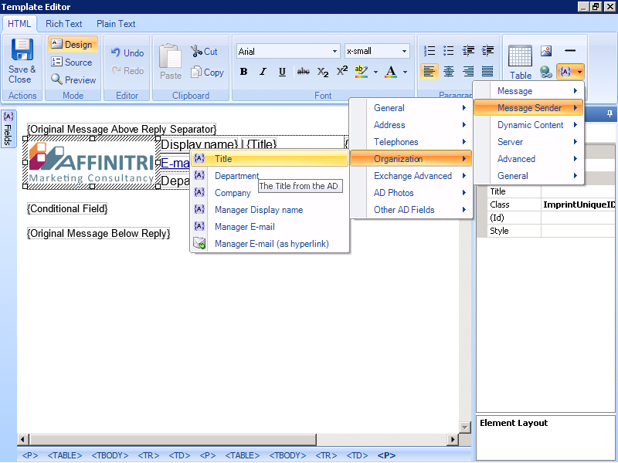Click {Original Message Above Reply Separator} field
618x463 pixels.
(122, 129)
